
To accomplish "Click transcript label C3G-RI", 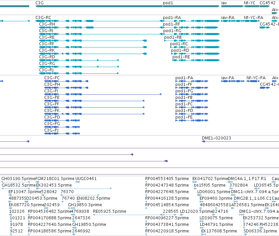I will pos(46,31).
